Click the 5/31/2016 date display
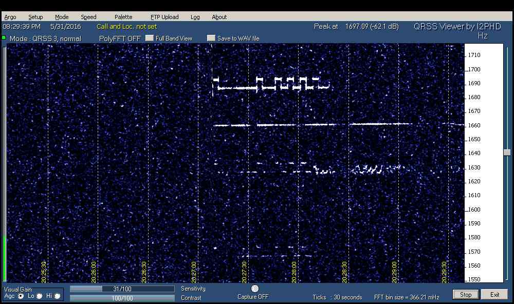The width and height of the screenshot is (514, 304). (66, 27)
